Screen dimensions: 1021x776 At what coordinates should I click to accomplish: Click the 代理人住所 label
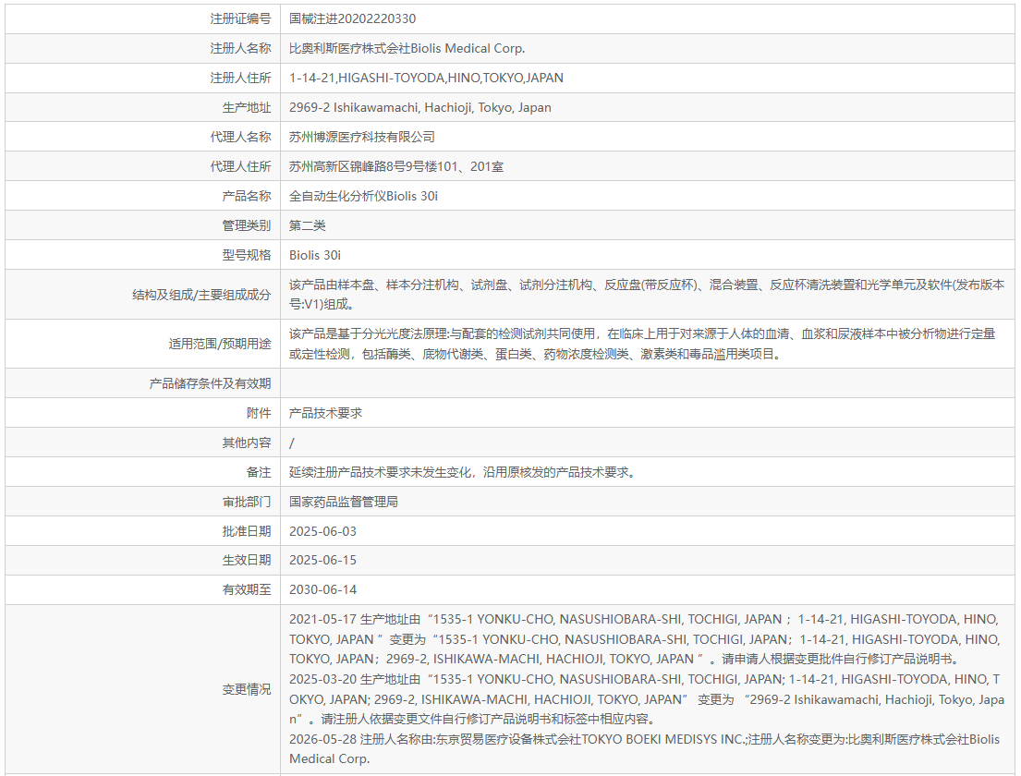coord(240,166)
